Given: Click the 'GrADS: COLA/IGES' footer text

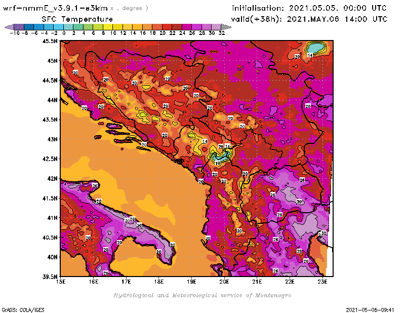Looking at the screenshot, I should 23,310.
